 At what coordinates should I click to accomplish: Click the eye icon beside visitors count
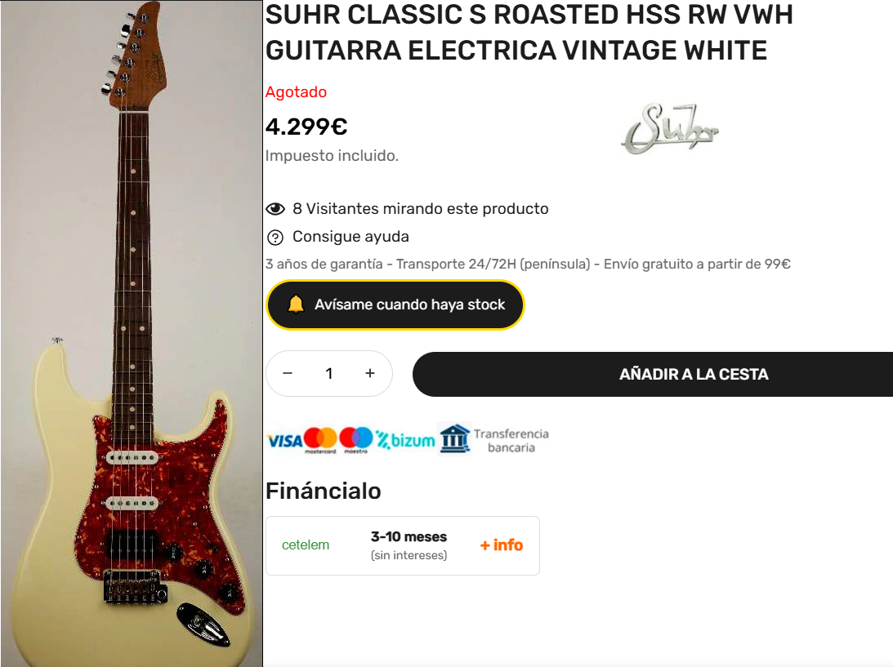tap(275, 209)
